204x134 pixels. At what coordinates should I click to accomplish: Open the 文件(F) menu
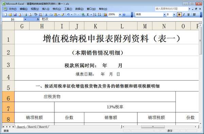coord(13,9)
